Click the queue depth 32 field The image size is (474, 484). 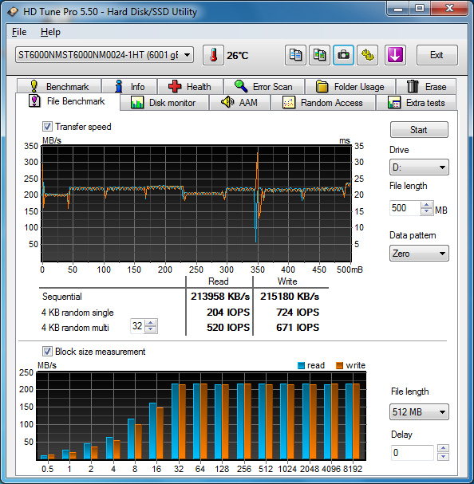pos(138,326)
